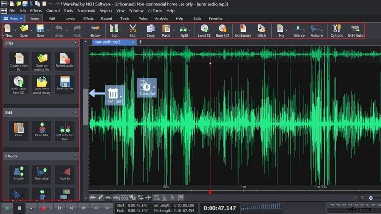Click Record audio in the Files panel
Image resolution: width=381 pixels, height=214 pixels.
point(65,62)
